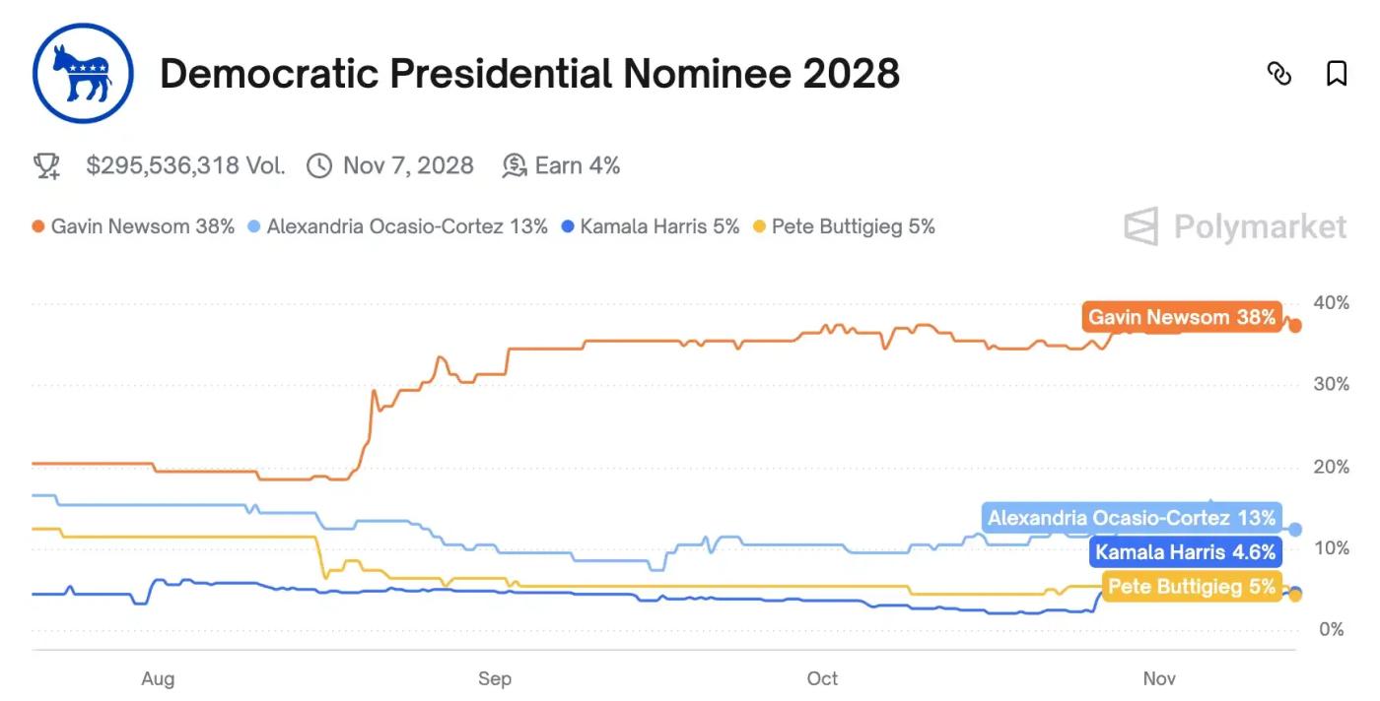This screenshot has height=701, width=1380.
Task: Click the copy link icon
Action: (1278, 74)
